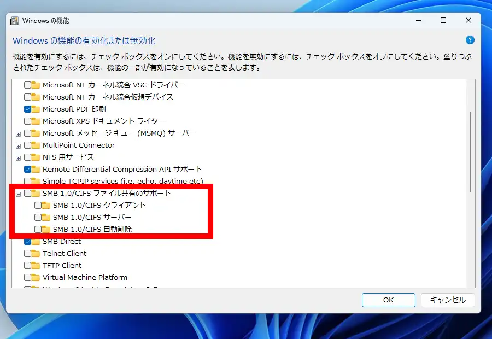Collapse SMB 1.0/CIFS ファイル共有のサポート node
The height and width of the screenshot is (339, 492).
click(x=18, y=194)
